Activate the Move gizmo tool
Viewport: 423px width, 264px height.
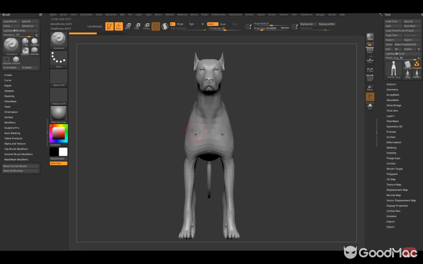point(128,26)
